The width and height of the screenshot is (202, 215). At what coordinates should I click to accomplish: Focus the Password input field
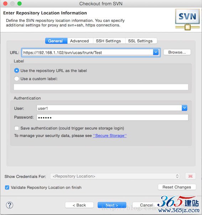[x=113, y=118]
